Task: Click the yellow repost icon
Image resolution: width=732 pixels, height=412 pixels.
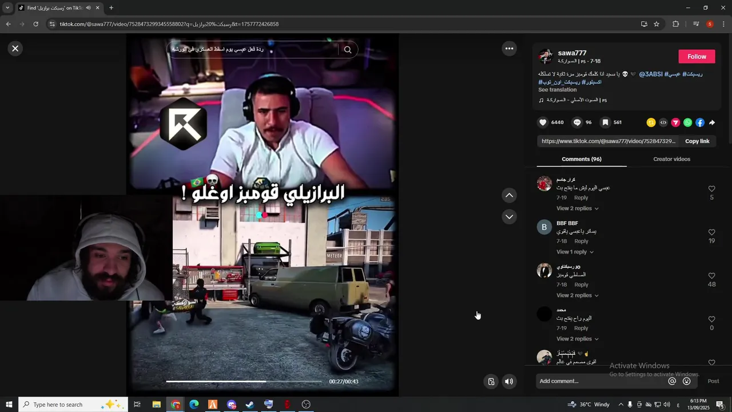Action: click(x=651, y=122)
